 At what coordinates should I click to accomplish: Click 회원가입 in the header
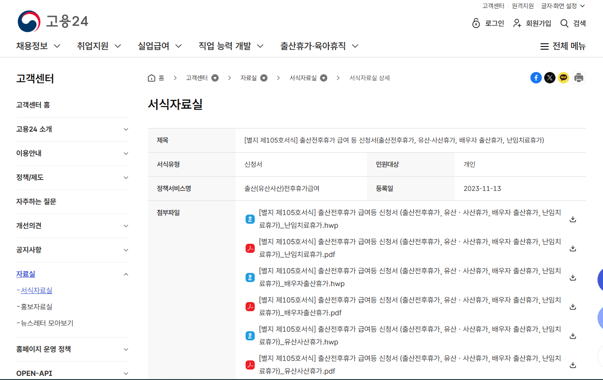pyautogui.click(x=537, y=23)
